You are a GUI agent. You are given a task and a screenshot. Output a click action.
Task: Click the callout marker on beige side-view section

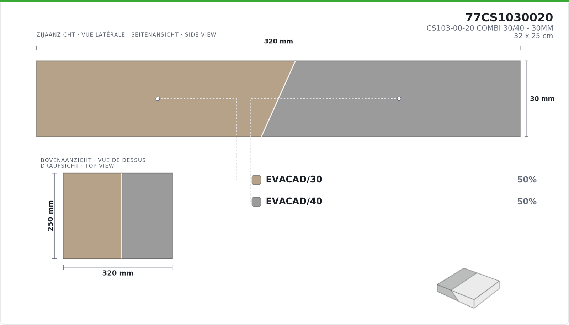[158, 99]
